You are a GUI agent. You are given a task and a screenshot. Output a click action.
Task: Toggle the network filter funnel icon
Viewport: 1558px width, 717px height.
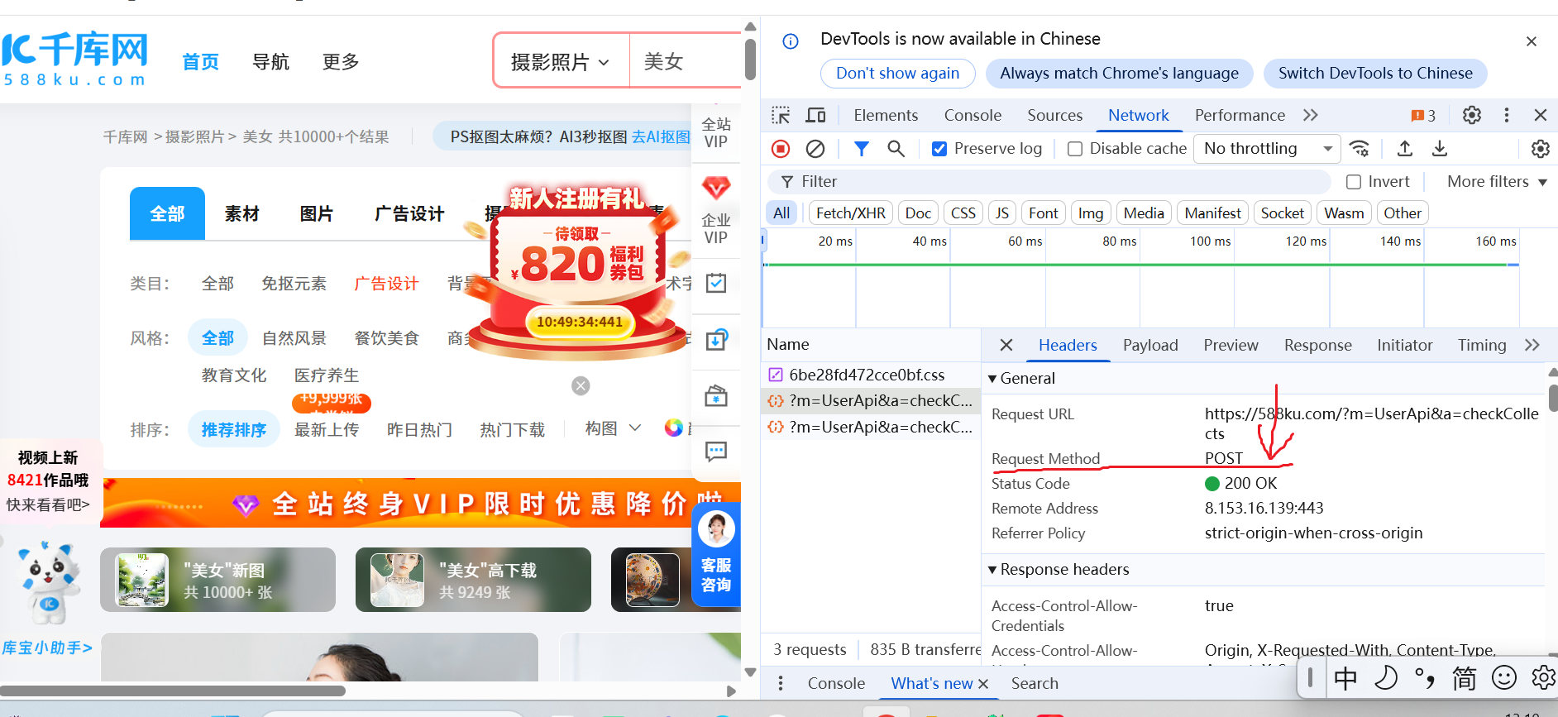862,149
